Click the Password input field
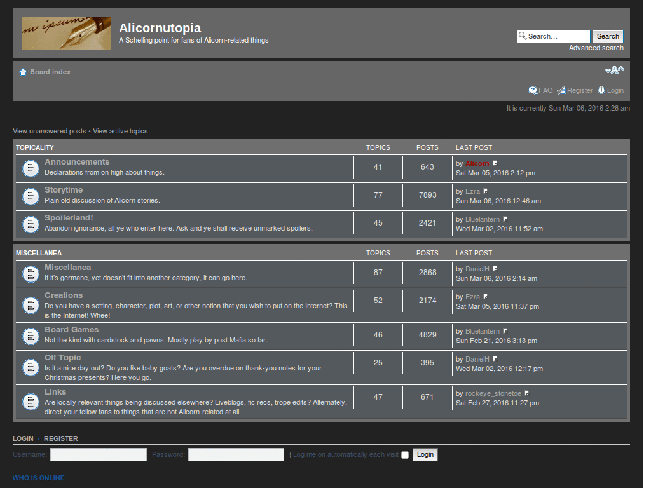Viewport: 651px width, 488px height. (x=236, y=454)
